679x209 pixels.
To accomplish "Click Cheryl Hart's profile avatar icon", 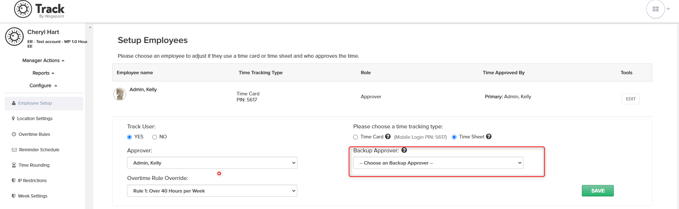I will 14,37.
